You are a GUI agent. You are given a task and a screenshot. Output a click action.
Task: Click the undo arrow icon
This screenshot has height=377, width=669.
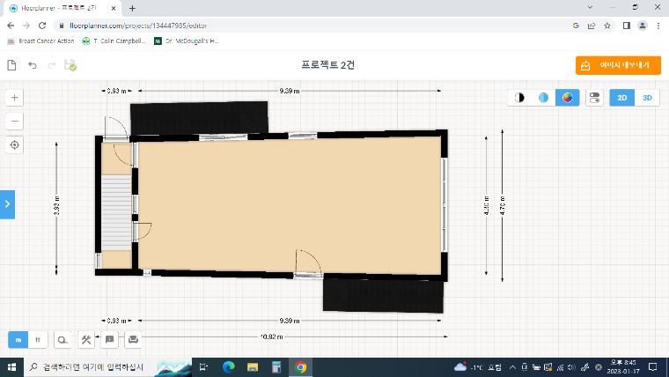pos(33,65)
